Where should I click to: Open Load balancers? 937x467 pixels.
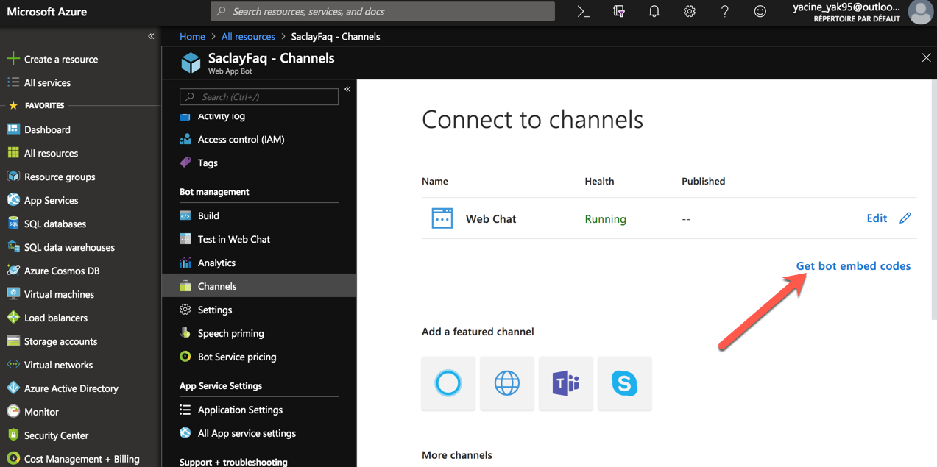[47, 318]
